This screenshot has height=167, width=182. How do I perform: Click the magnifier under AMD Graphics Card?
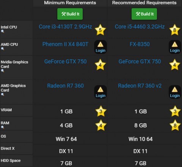click(3, 94)
